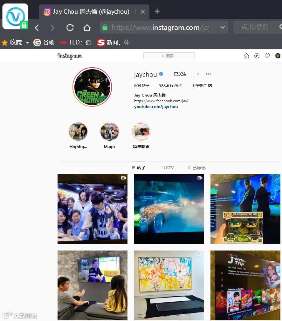Click the browser logo icon
The image size is (282, 321).
[15, 17]
